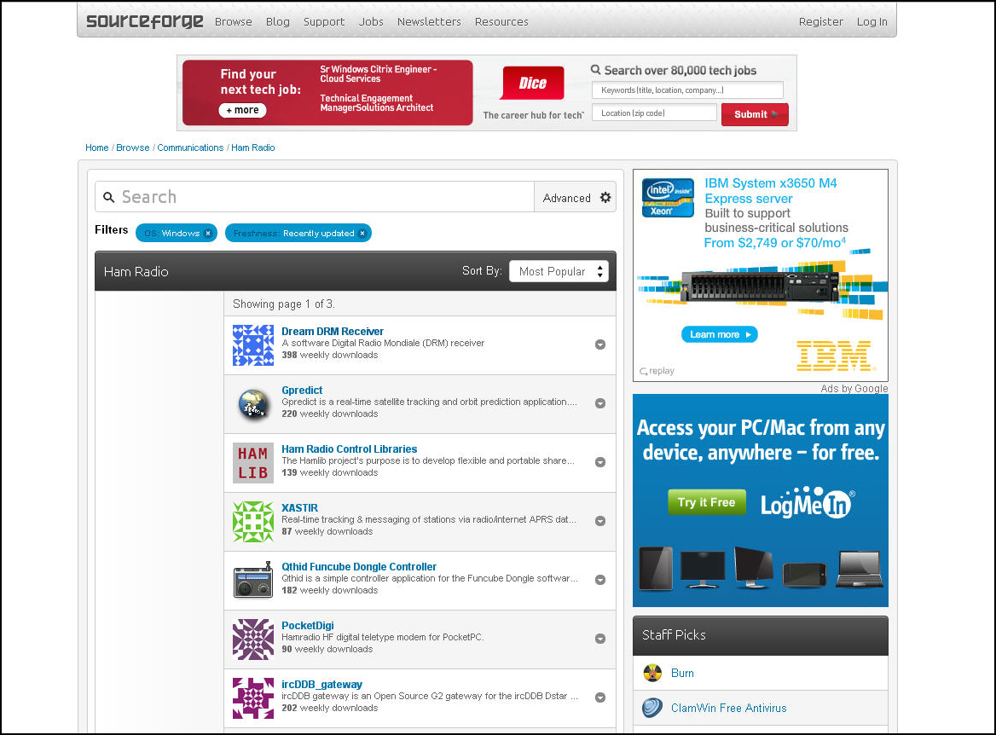The width and height of the screenshot is (996, 735).
Task: Click the XASTIR green pattern icon
Action: (253, 522)
